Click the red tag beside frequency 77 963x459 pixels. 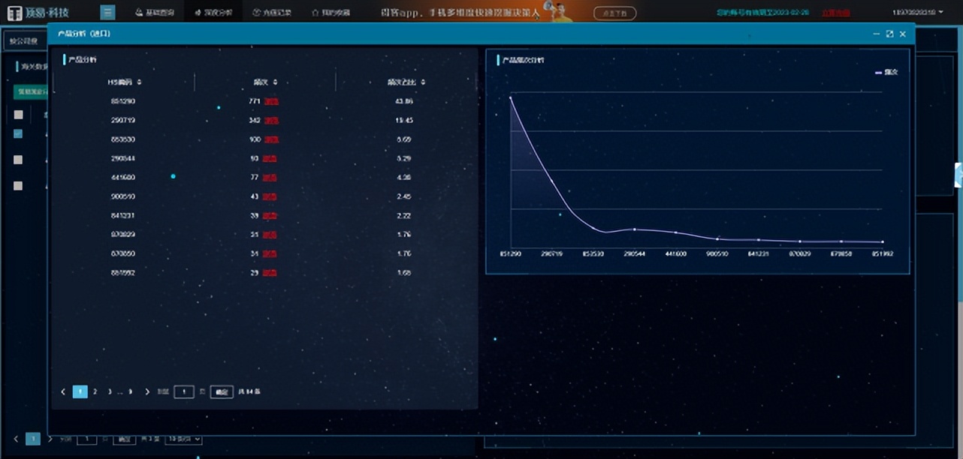pyautogui.click(x=270, y=178)
